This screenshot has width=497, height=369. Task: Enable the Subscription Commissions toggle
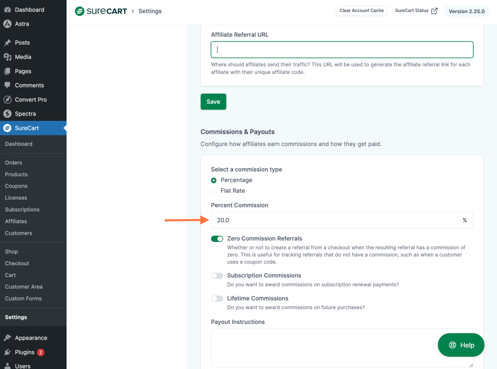[217, 275]
